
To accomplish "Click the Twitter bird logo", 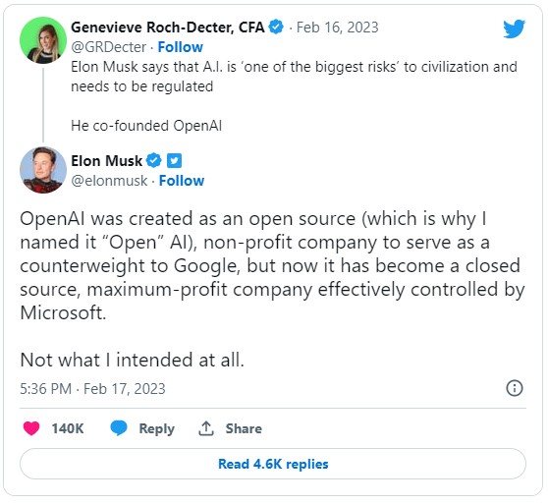I will (x=514, y=29).
